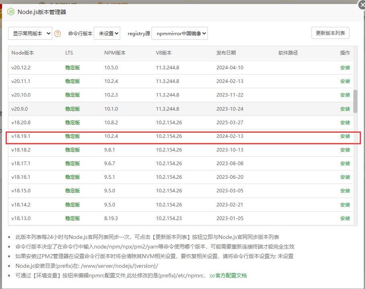Click the 发布日期 column header
Image resolution: width=365 pixels, height=289 pixels.
coord(226,53)
